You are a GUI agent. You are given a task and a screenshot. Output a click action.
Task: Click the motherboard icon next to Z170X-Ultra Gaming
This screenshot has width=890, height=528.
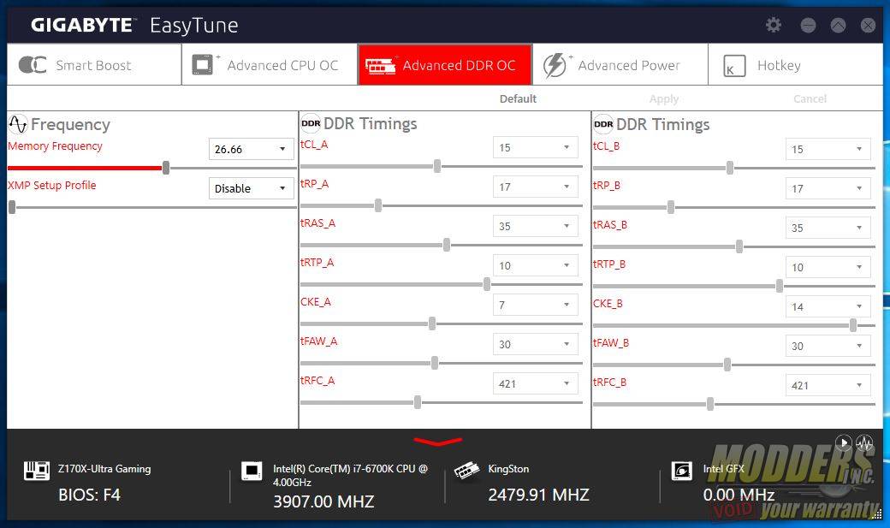point(36,470)
